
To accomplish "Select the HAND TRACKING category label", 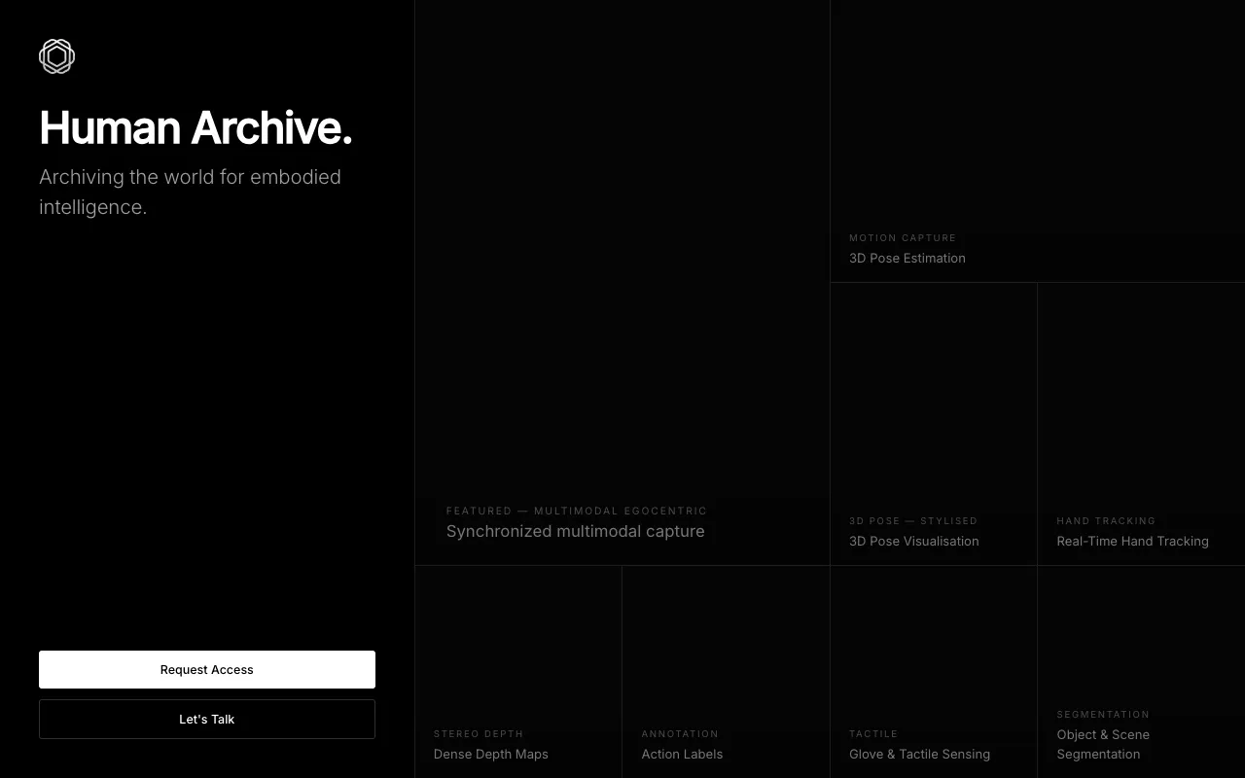I will click(1106, 521).
